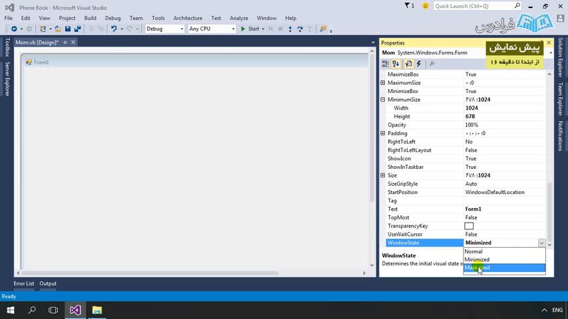The width and height of the screenshot is (568, 319).
Task: Open Task View on the taskbar
Action: click(53, 310)
